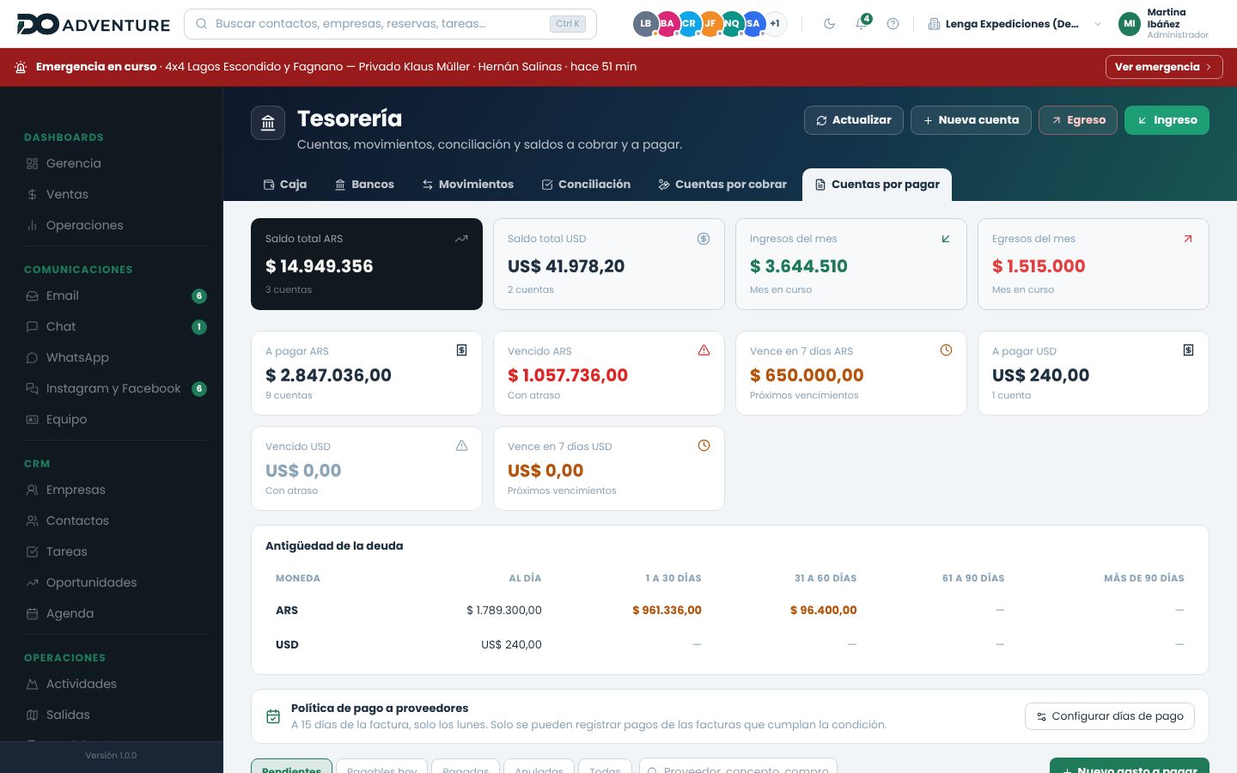Click Ver emergencia button

pos(1163,67)
